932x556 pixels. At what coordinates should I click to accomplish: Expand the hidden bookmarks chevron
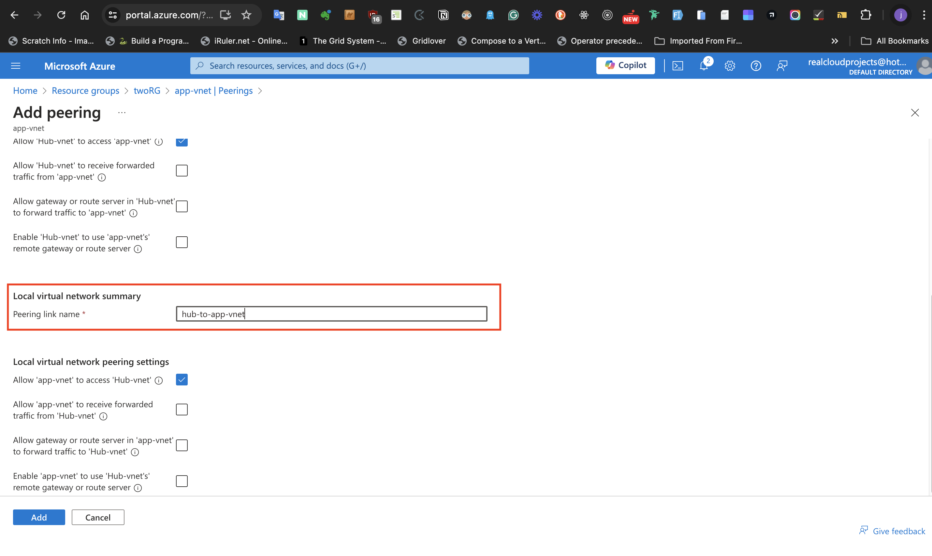[835, 41]
